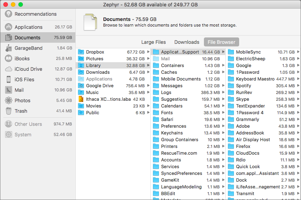
Task: Select the iCloud Drive cloud icon
Action: pos(8,69)
